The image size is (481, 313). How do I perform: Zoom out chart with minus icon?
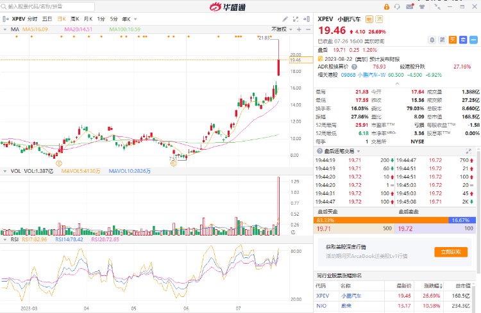point(308,29)
